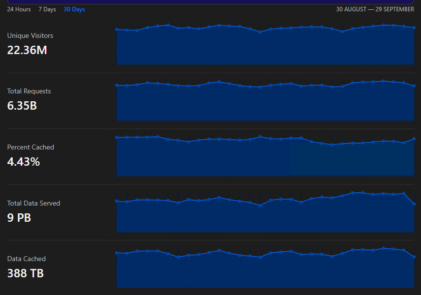Click the 22.36M visitors value
This screenshot has width=421, height=295.
point(27,50)
